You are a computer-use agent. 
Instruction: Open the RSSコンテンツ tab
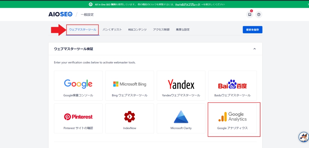coord(137,30)
